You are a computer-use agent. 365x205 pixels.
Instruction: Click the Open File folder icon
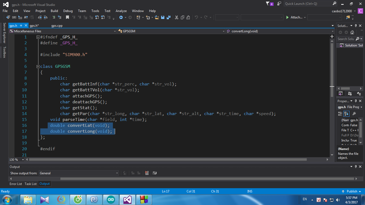click(157, 17)
